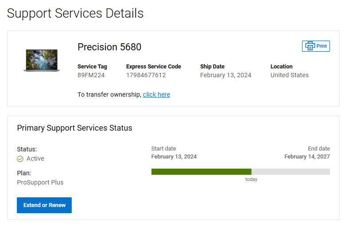Click the ProSupport Plus plan name
Viewport: 349px width, 226px height.
click(x=40, y=182)
